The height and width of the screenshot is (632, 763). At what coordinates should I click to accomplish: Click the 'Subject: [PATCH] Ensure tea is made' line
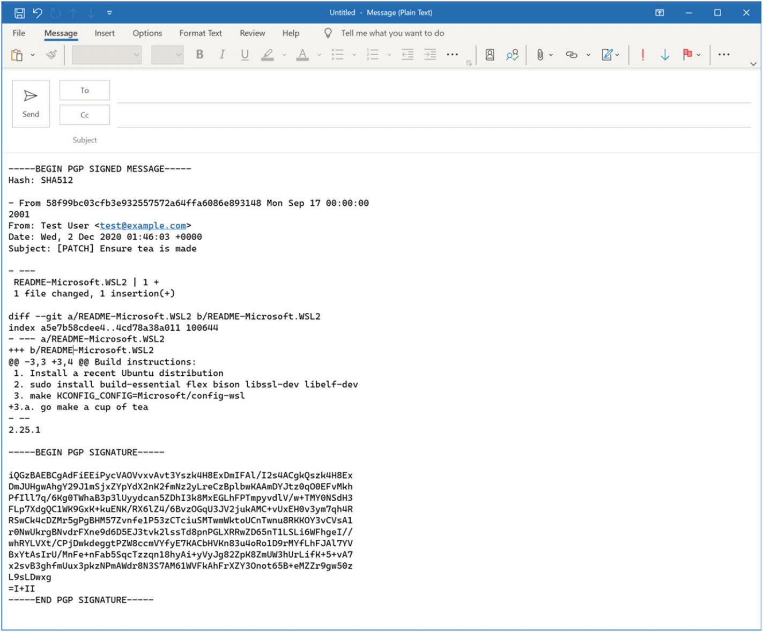(102, 248)
